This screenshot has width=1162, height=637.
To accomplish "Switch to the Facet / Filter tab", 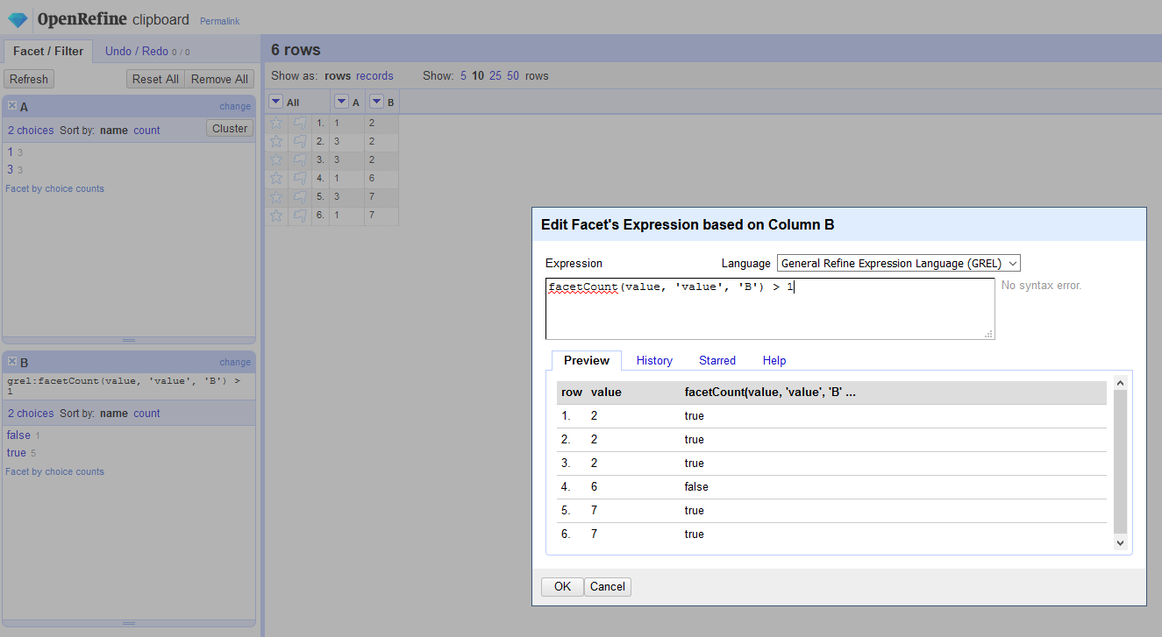I will pos(48,51).
